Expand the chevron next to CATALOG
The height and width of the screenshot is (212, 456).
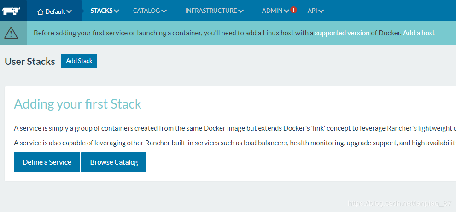click(x=164, y=11)
